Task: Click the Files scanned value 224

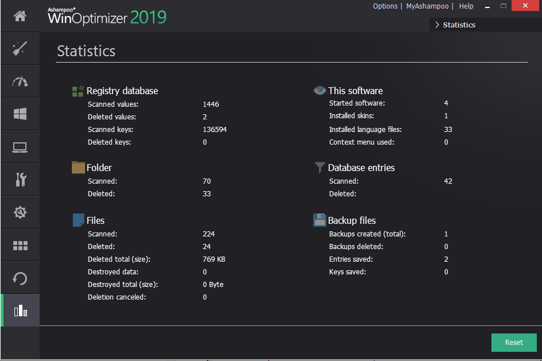Action: coord(209,234)
